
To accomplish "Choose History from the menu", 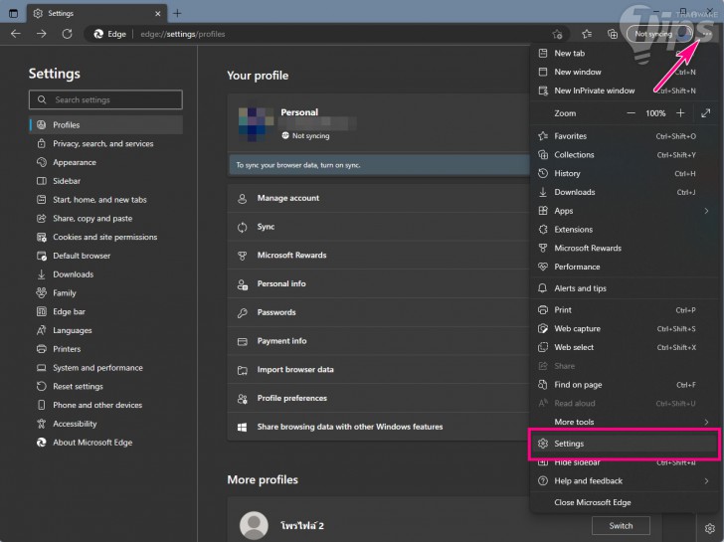I will click(x=625, y=174).
